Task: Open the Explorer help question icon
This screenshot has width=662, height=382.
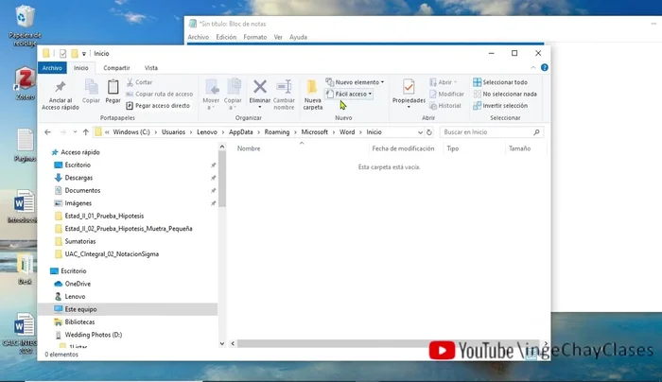Action: click(545, 67)
